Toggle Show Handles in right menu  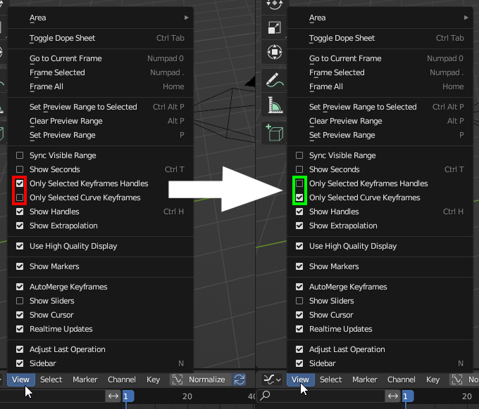(299, 212)
